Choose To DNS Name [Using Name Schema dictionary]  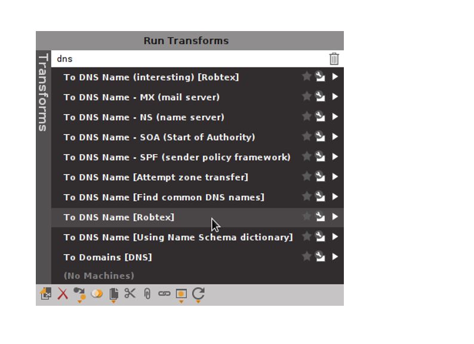[178, 237]
